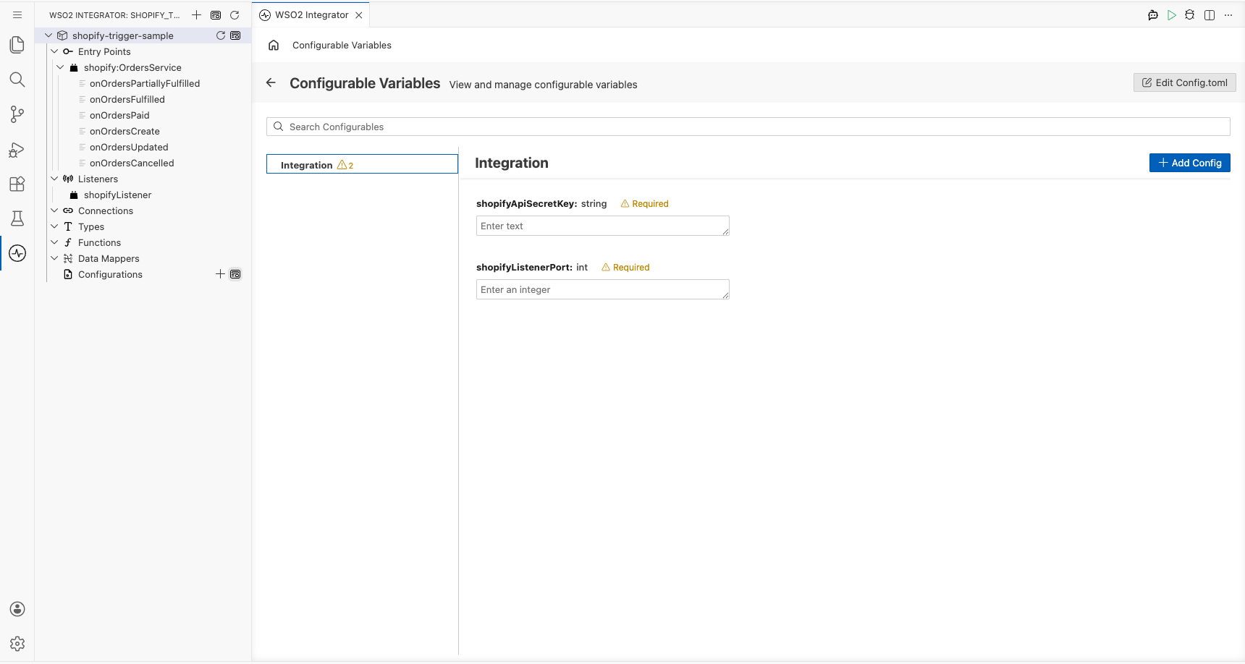The image size is (1245, 664).
Task: Collapse the shopify:OrdersService node
Action: (x=60, y=67)
